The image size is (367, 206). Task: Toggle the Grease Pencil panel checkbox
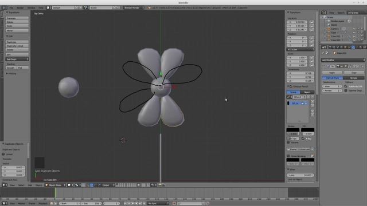coord(291,86)
